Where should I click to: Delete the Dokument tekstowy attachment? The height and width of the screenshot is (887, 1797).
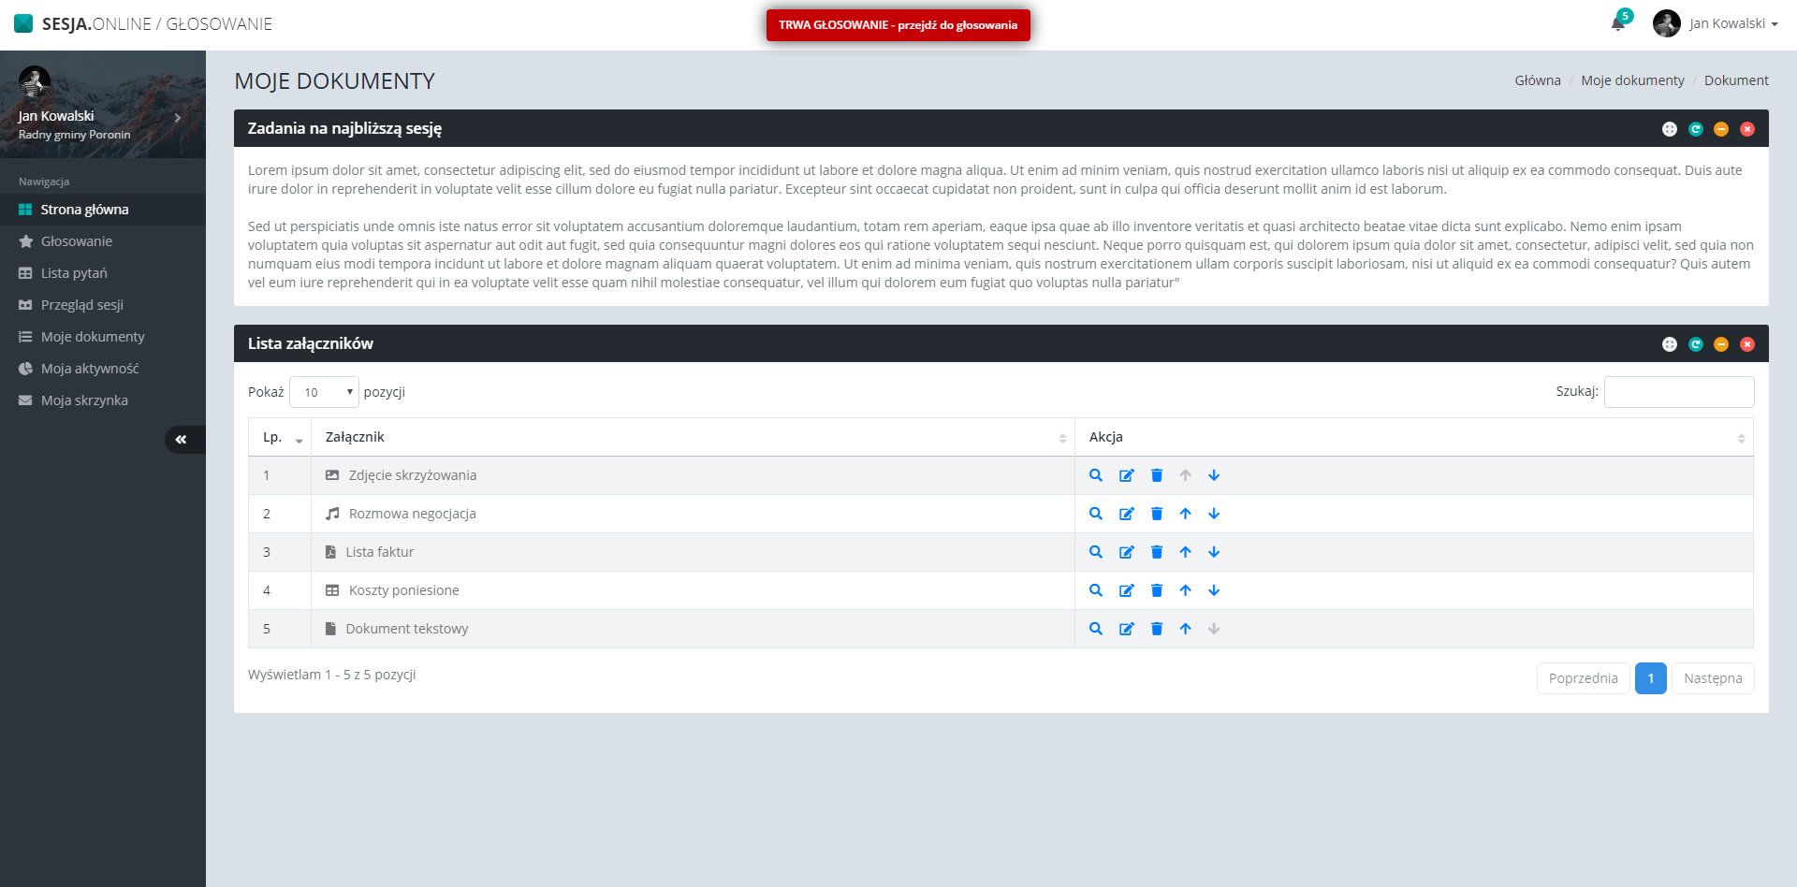(1156, 629)
